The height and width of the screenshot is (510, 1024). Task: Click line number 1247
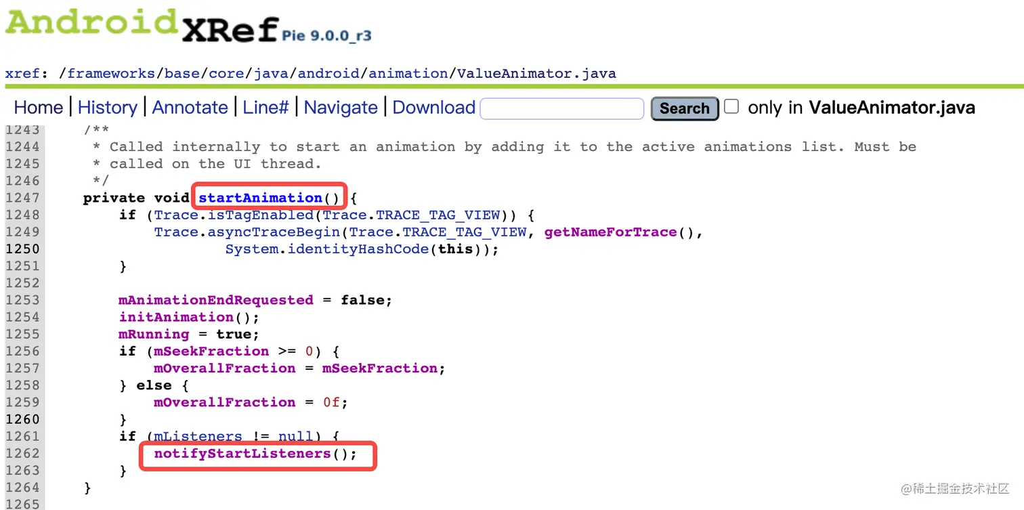[x=22, y=198]
